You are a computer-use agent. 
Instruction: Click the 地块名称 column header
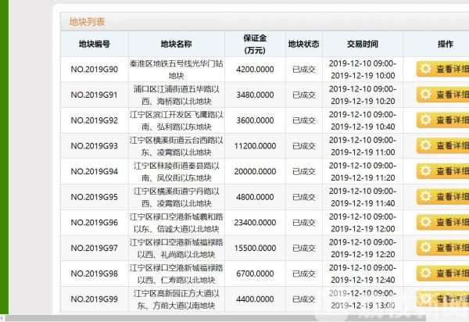(176, 45)
